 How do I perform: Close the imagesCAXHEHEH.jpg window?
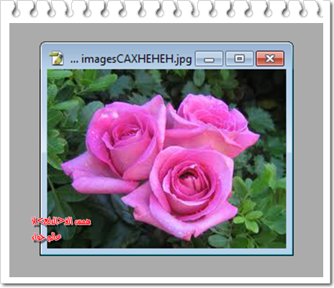(x=270, y=58)
